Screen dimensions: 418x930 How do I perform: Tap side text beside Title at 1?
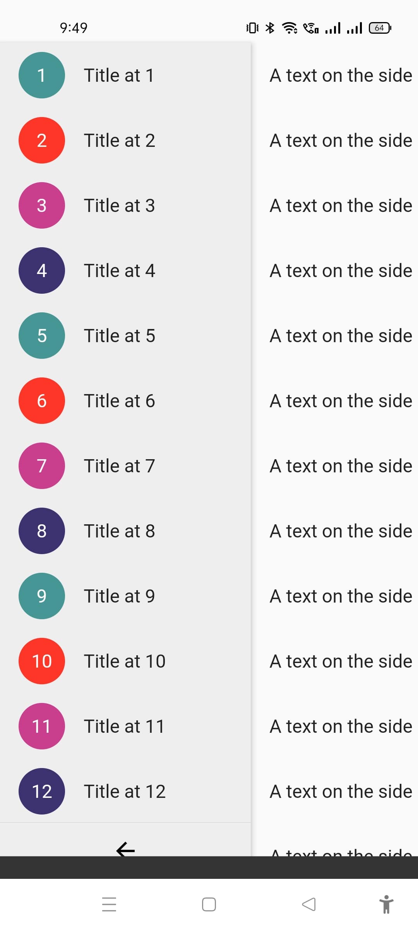pyautogui.click(x=341, y=75)
